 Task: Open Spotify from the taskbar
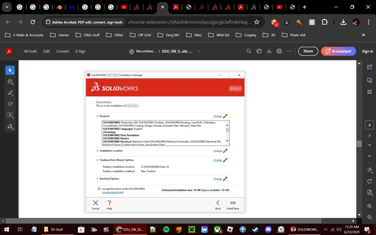tap(166, 230)
